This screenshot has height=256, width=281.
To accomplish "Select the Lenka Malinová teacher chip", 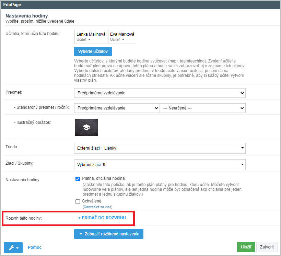I will pyautogui.click(x=91, y=37).
